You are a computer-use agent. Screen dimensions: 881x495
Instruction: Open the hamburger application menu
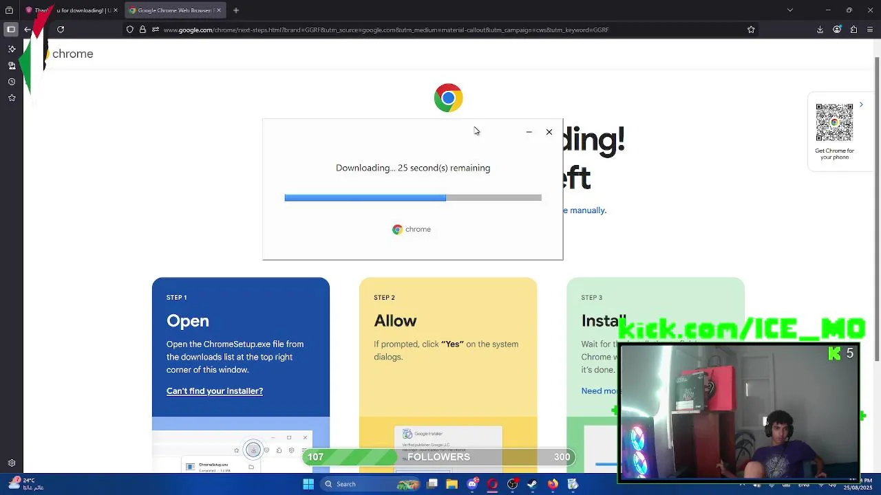pyautogui.click(x=871, y=30)
